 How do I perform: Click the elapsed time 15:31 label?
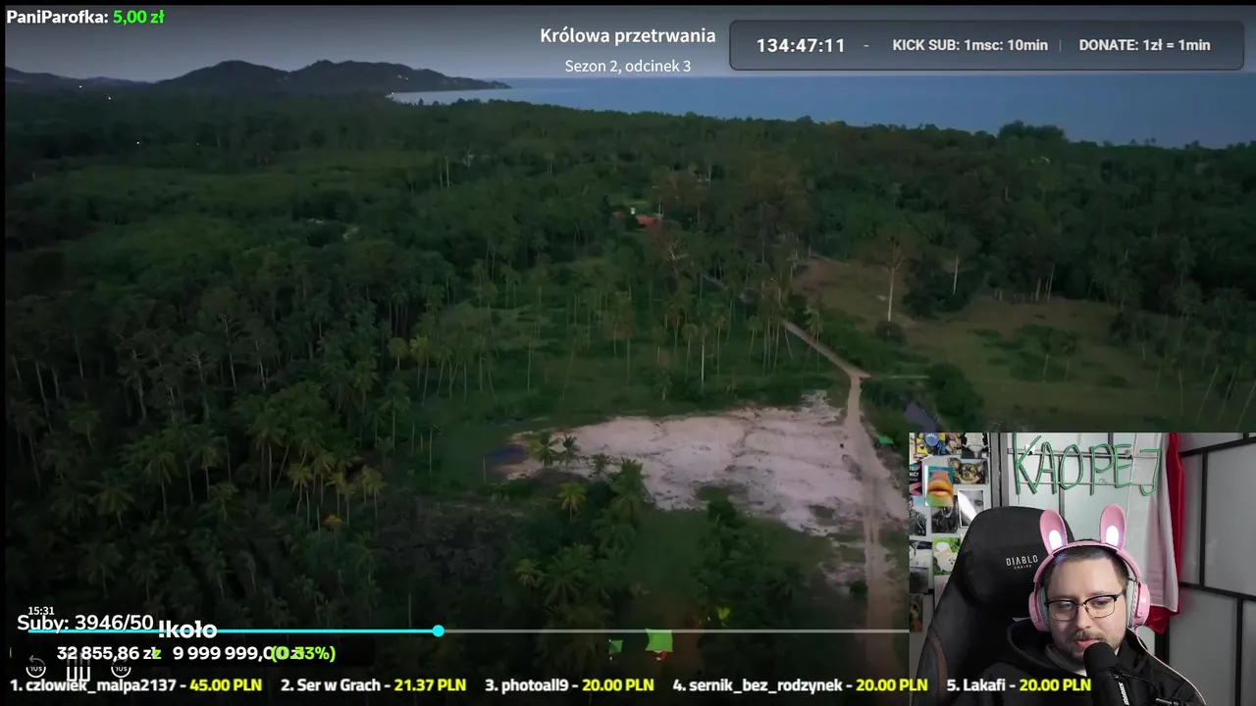click(x=40, y=611)
